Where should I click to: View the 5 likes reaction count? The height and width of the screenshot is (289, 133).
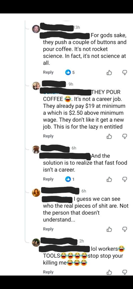[70, 73]
